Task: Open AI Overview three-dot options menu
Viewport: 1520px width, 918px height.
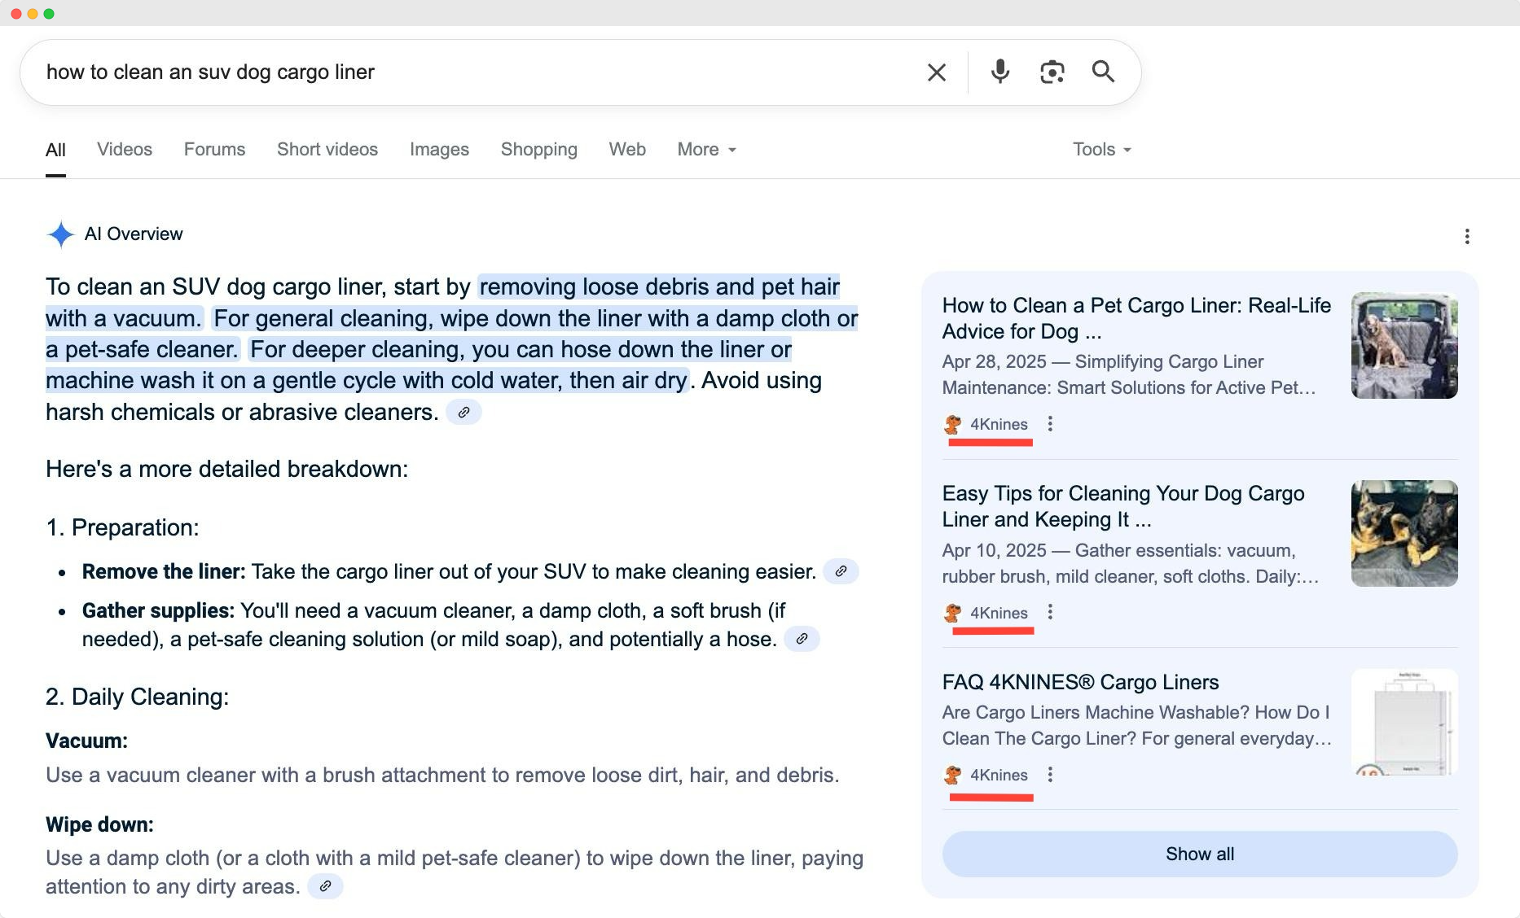Action: [1467, 236]
